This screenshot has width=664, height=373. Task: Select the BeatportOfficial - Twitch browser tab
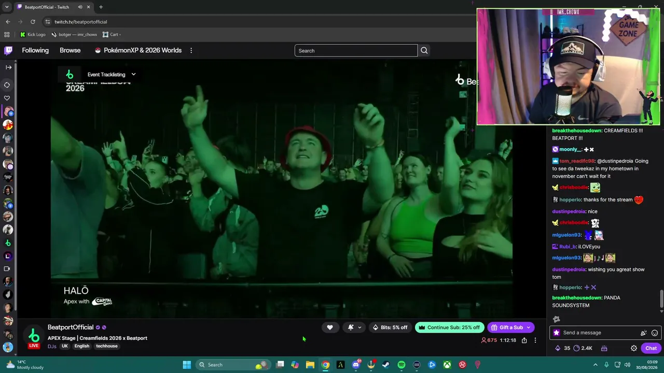53,7
